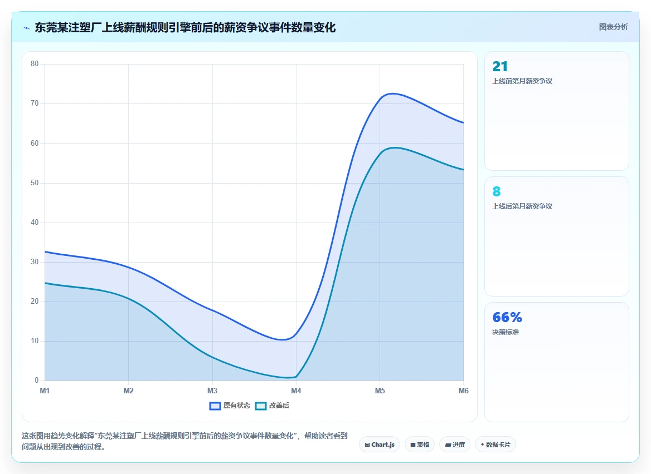Click the 66% value

507,317
